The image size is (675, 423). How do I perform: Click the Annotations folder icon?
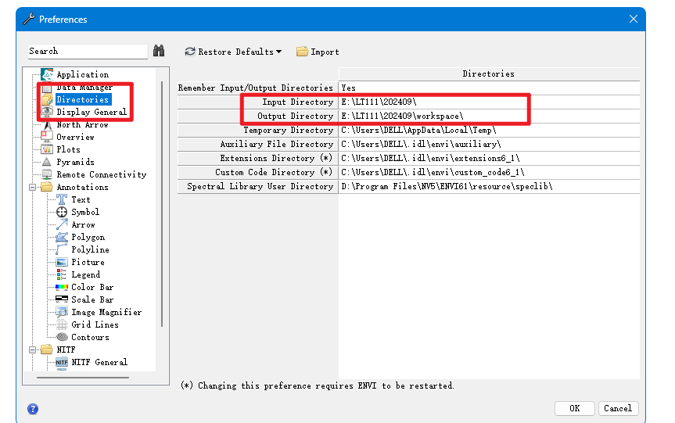tap(47, 187)
